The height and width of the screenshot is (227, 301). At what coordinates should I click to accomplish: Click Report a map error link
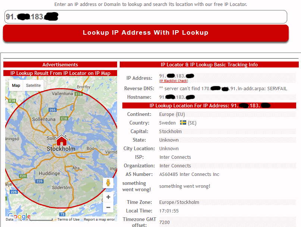99,220
